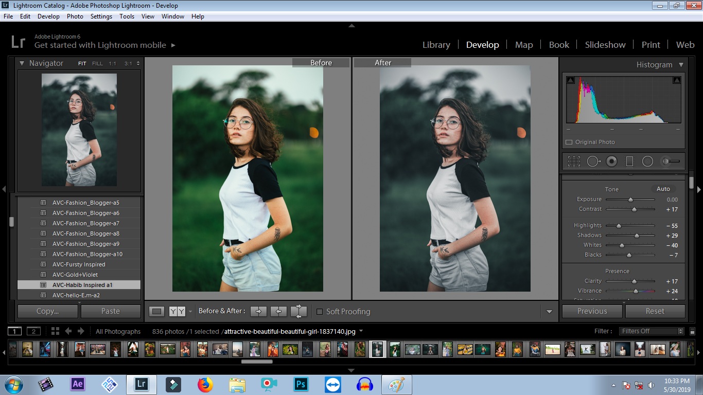Hide the bottom filmstrip panel
This screenshot has height=395, width=703.
point(351,370)
